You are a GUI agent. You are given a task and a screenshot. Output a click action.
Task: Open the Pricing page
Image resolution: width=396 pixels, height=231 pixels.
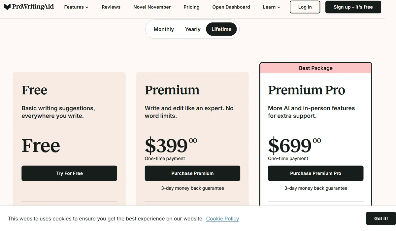191,7
